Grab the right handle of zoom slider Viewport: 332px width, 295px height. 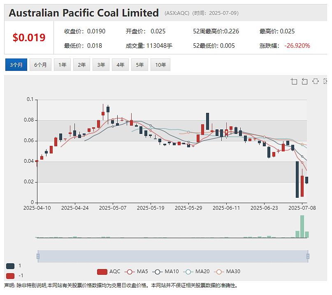coord(308,256)
